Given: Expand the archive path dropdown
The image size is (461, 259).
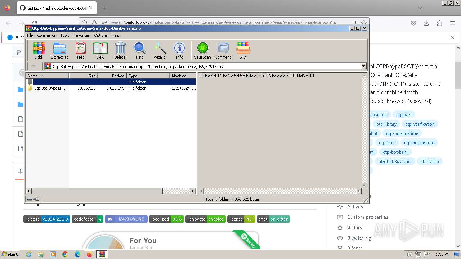Looking at the screenshot, I should click(363, 66).
